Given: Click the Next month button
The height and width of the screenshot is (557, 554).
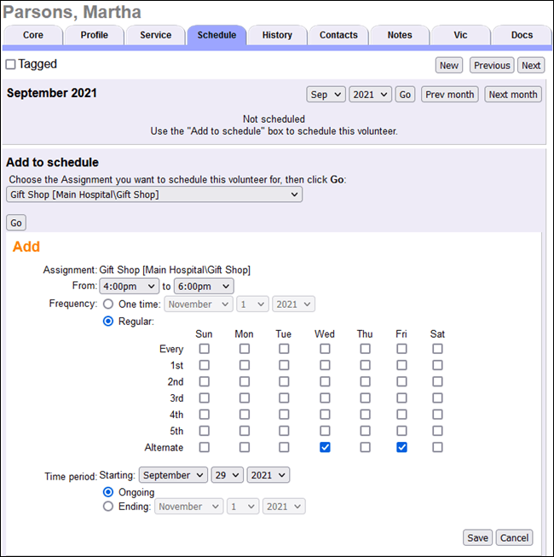Looking at the screenshot, I should pyautogui.click(x=513, y=95).
